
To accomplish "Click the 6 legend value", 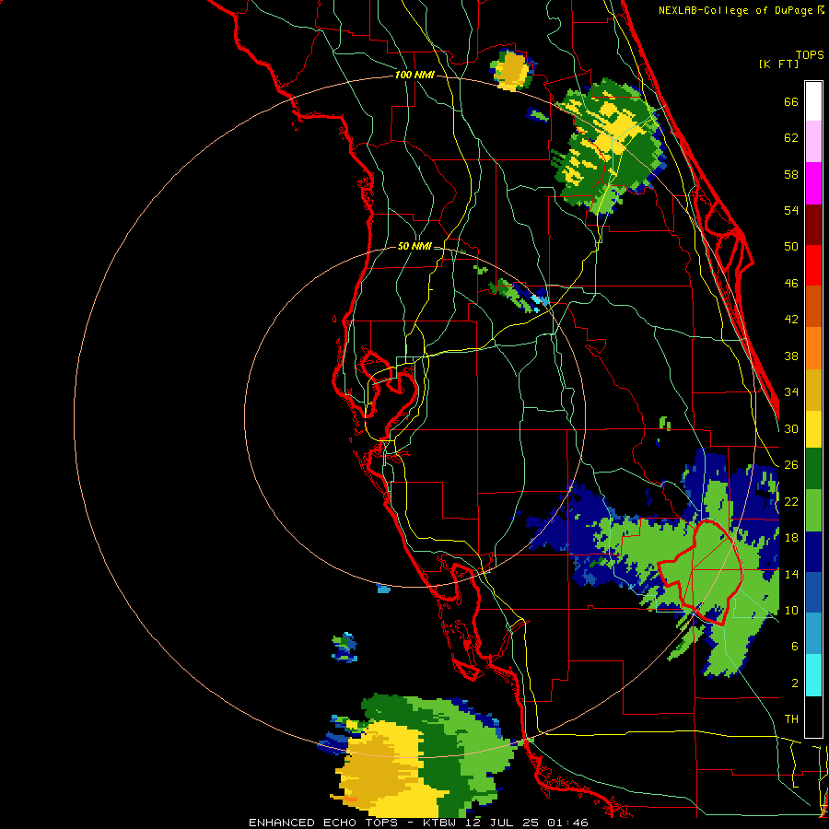I will pos(795,646).
